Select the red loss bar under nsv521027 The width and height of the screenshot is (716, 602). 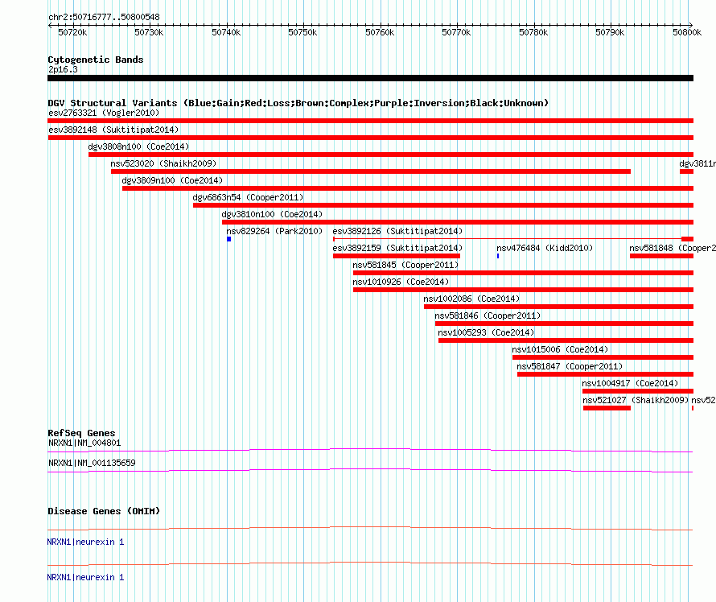tap(607, 408)
